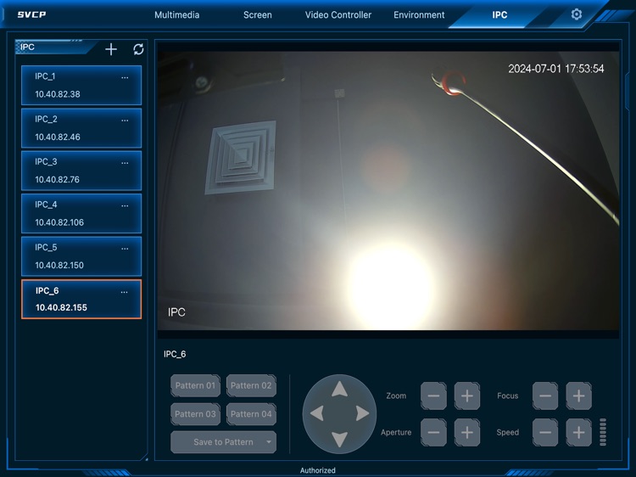Image resolution: width=636 pixels, height=477 pixels.
Task: Open the Environment tab
Action: point(419,15)
